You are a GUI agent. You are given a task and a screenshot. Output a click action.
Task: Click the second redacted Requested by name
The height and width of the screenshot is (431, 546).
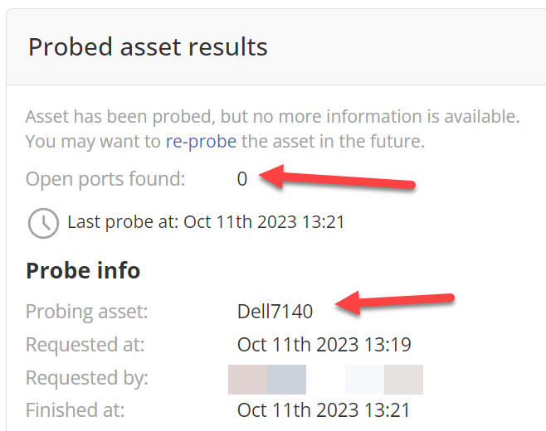click(384, 379)
